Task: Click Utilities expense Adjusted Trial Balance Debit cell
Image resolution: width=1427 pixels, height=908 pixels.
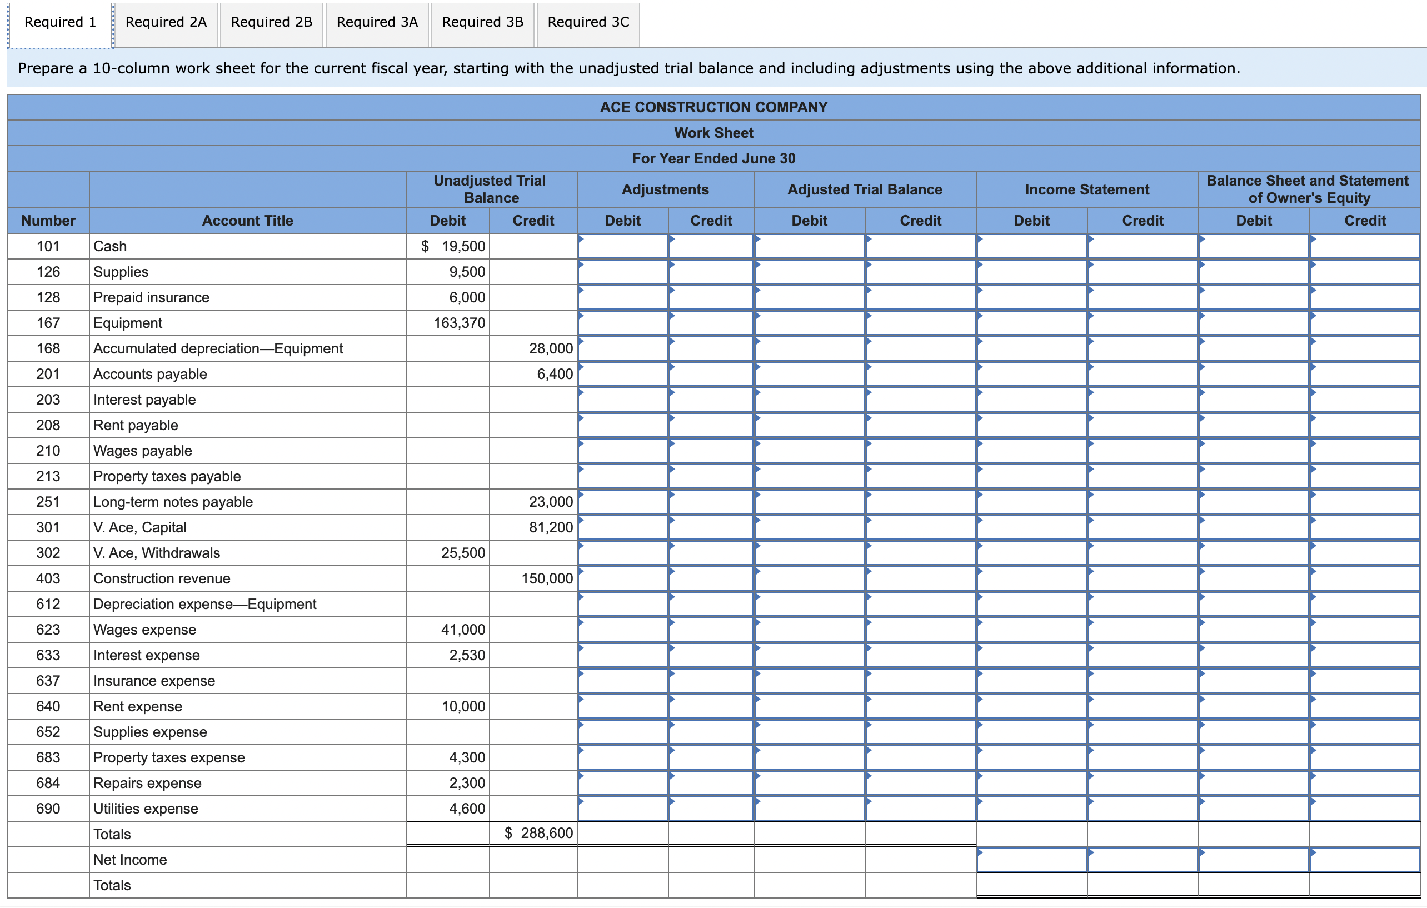Action: click(x=809, y=809)
